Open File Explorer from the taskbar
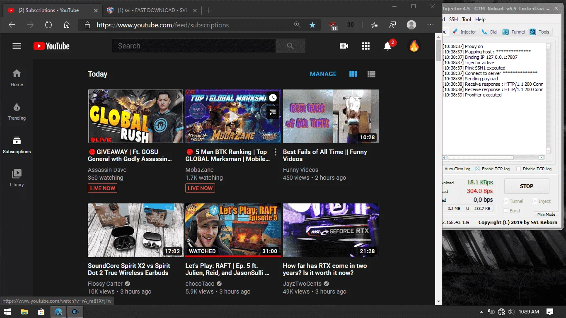566x318 pixels. tap(24, 311)
